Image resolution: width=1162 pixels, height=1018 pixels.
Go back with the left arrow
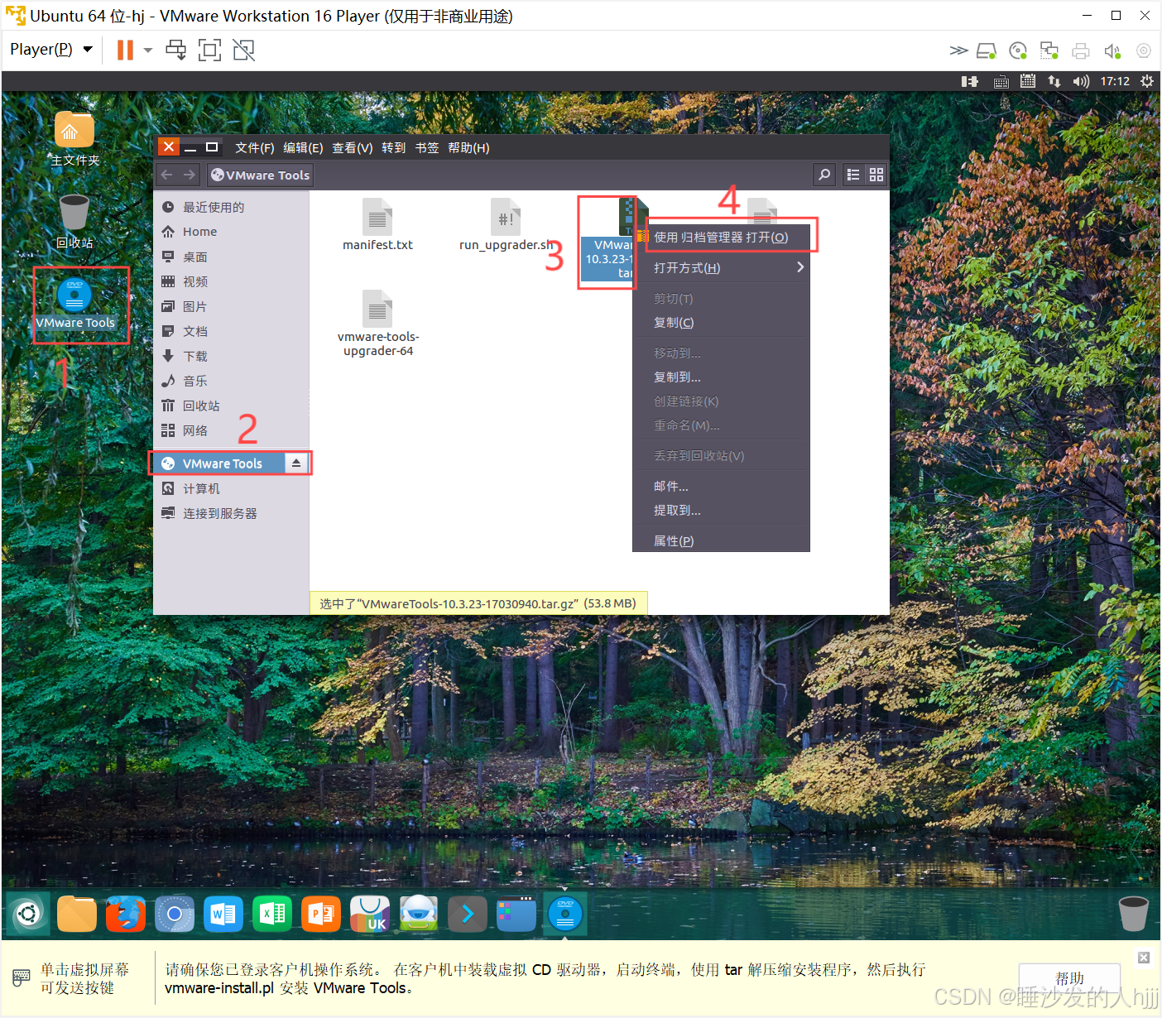167,175
